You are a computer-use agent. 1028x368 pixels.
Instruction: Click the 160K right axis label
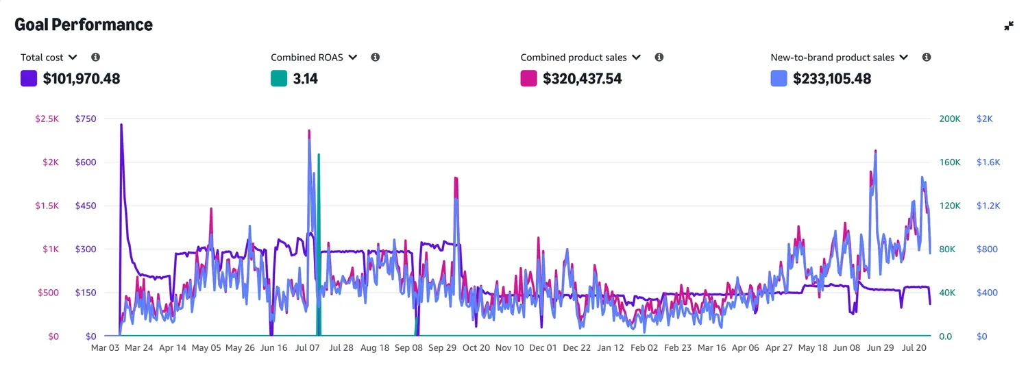pos(950,162)
